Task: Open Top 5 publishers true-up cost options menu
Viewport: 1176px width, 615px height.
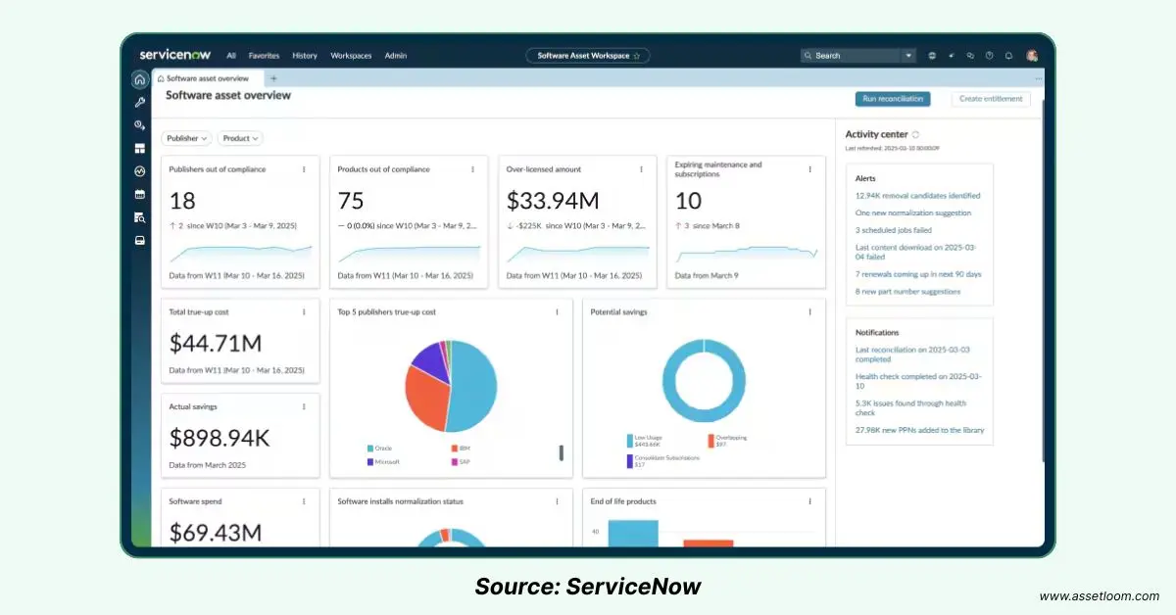Action: (x=557, y=312)
